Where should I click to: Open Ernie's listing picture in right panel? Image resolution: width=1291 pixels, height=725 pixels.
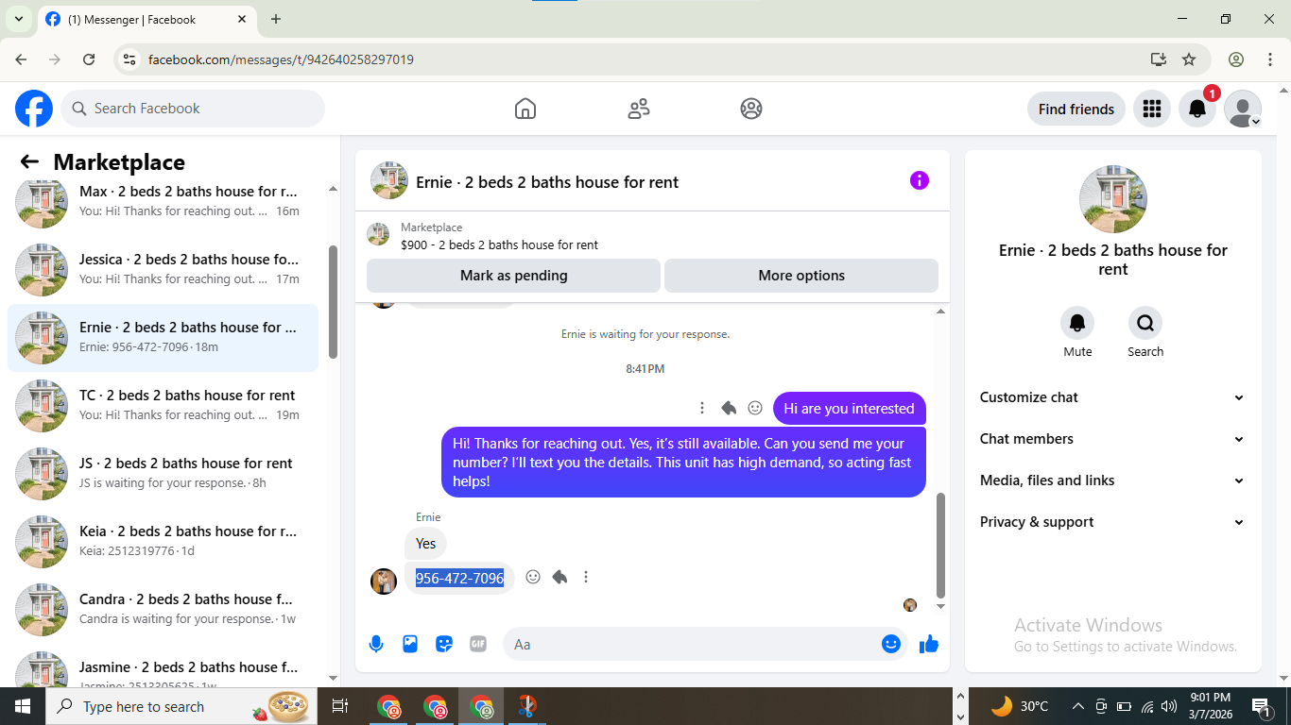(1113, 199)
